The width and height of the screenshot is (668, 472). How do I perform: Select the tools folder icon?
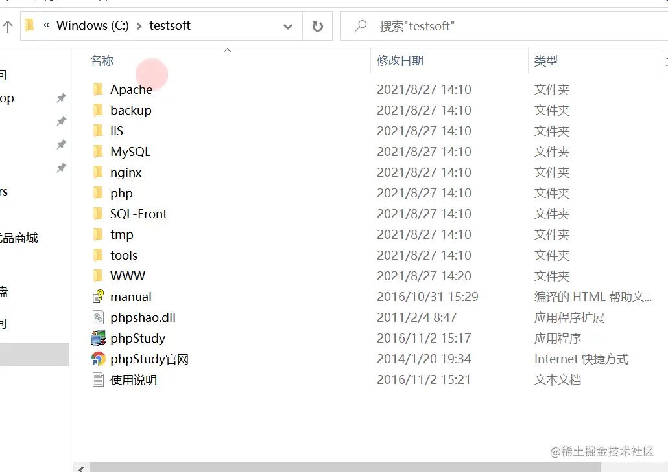[97, 255]
